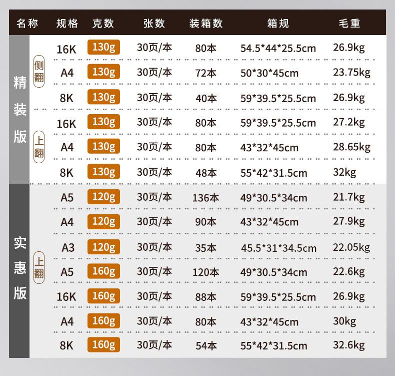Click the A3 size cell
This screenshot has height=376, width=395.
(67, 247)
